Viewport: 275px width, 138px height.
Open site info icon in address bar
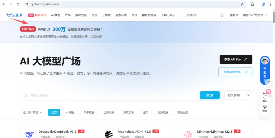pos(27,4)
